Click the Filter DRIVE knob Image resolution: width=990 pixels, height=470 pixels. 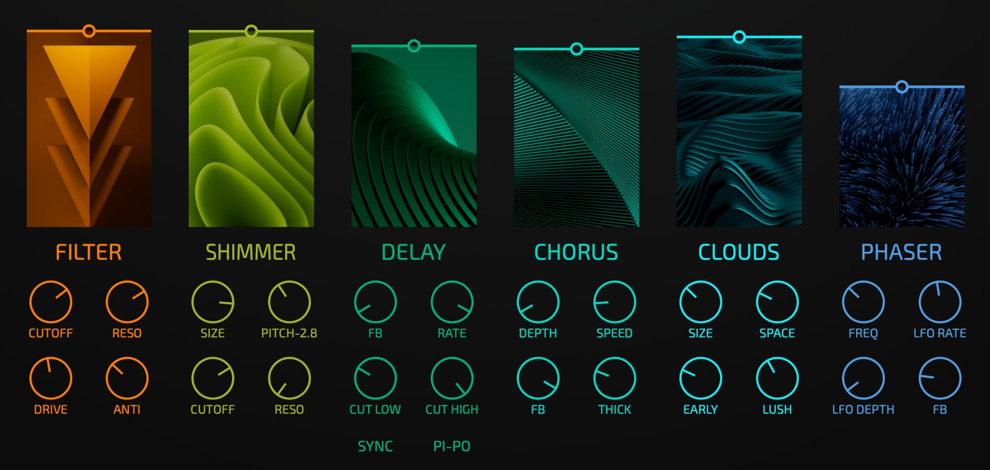pyautogui.click(x=51, y=379)
